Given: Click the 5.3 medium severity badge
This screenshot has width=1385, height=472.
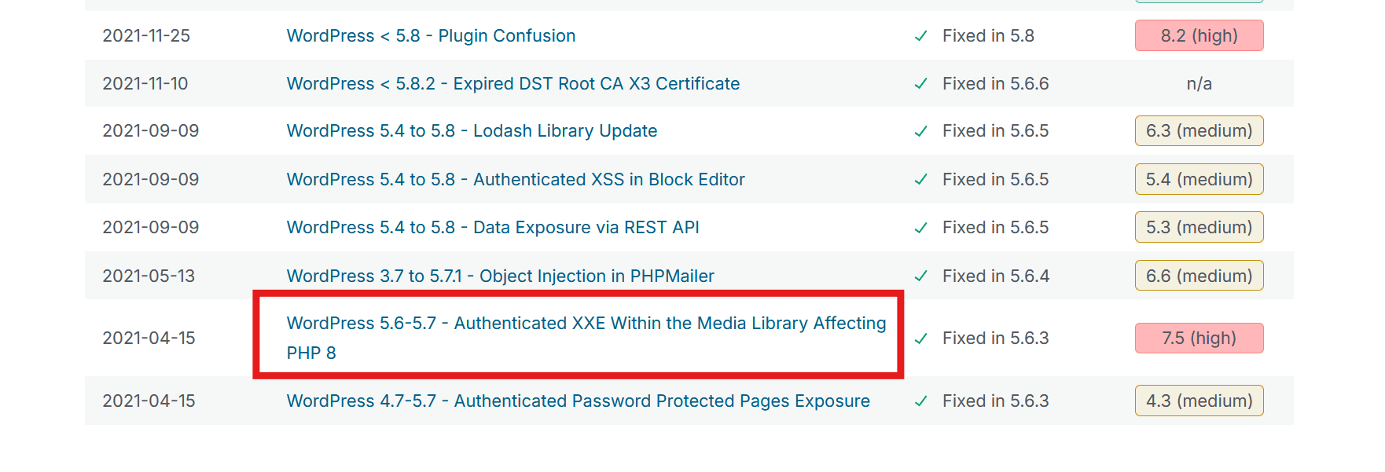Looking at the screenshot, I should [1199, 227].
